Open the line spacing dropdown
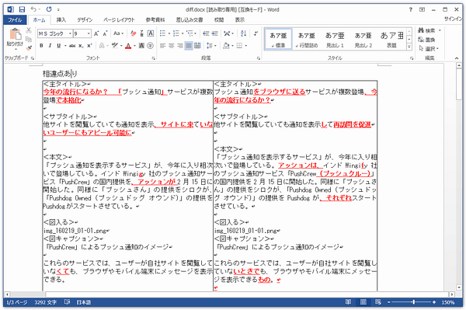The image size is (466, 310). coord(211,46)
